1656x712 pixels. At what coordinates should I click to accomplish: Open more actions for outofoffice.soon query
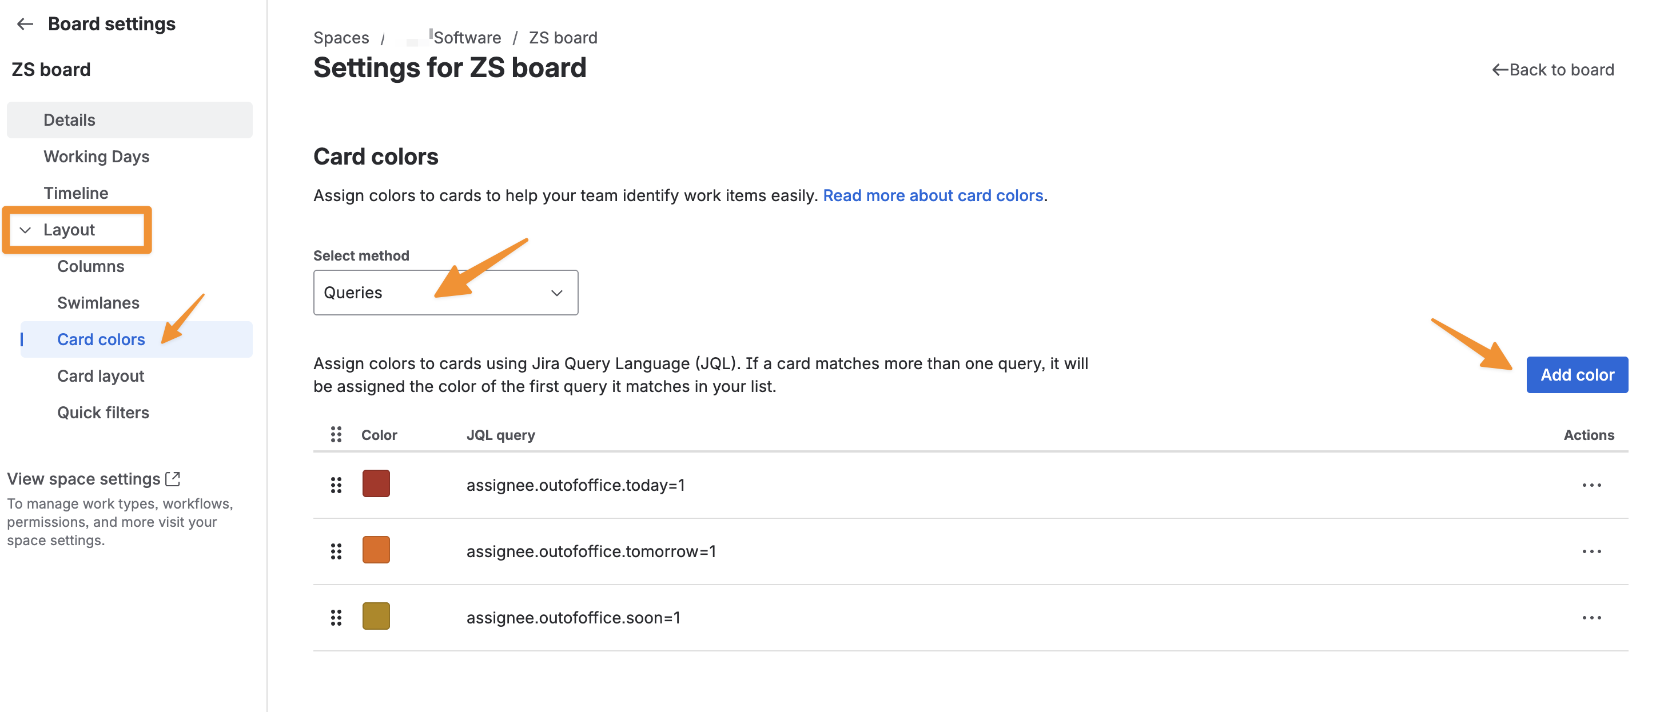[1591, 618]
